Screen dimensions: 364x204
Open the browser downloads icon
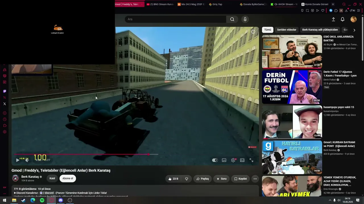coord(346,10)
